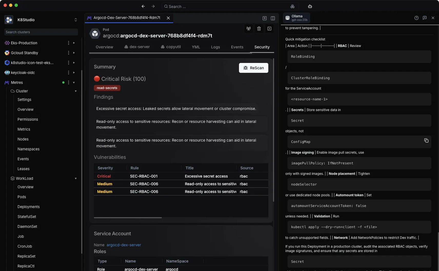Open the AI robot assistant icon
This screenshot has width=439, height=271.
(x=310, y=6)
